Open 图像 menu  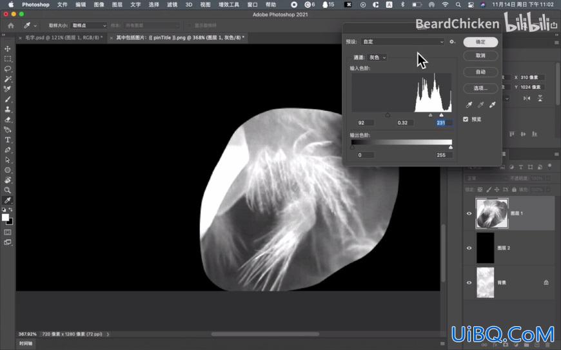click(x=99, y=5)
